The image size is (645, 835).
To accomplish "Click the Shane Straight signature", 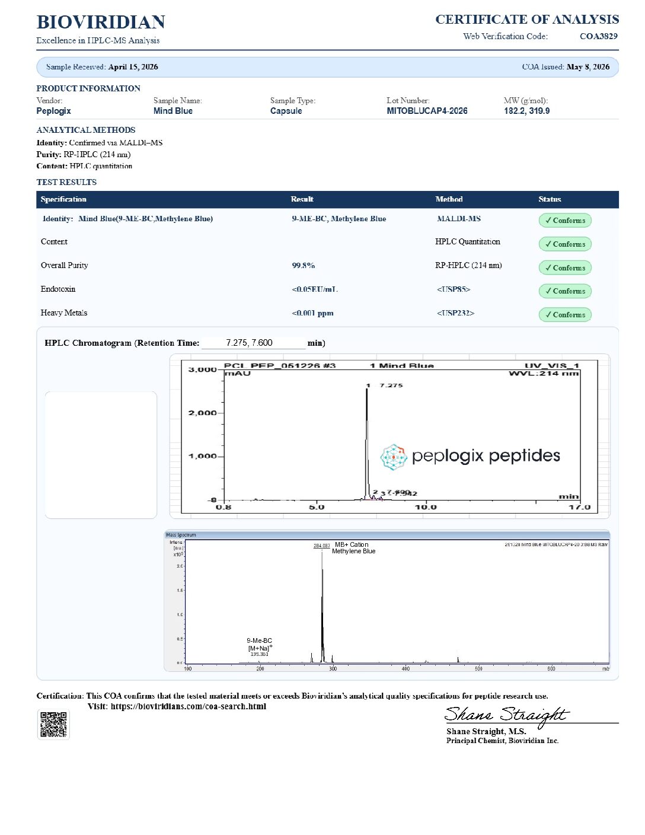I will (507, 715).
